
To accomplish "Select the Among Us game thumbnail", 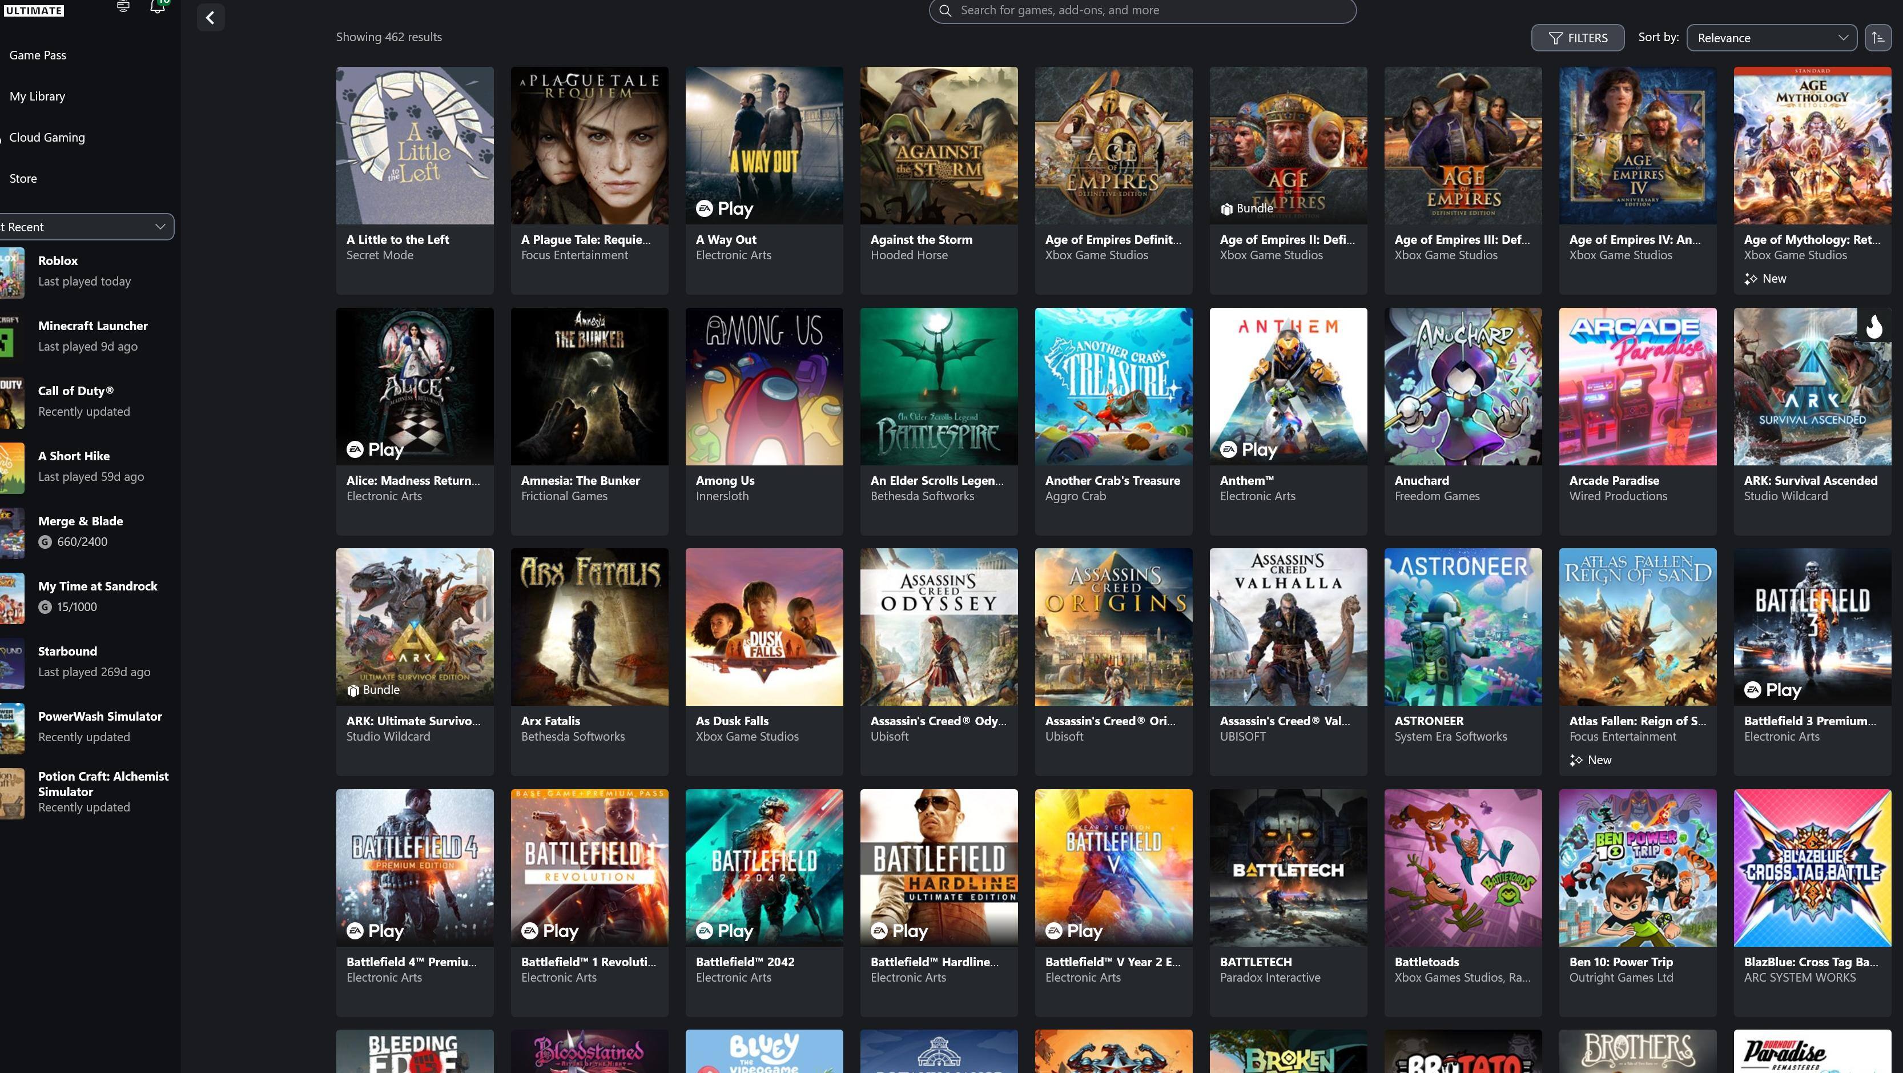I will click(x=764, y=387).
